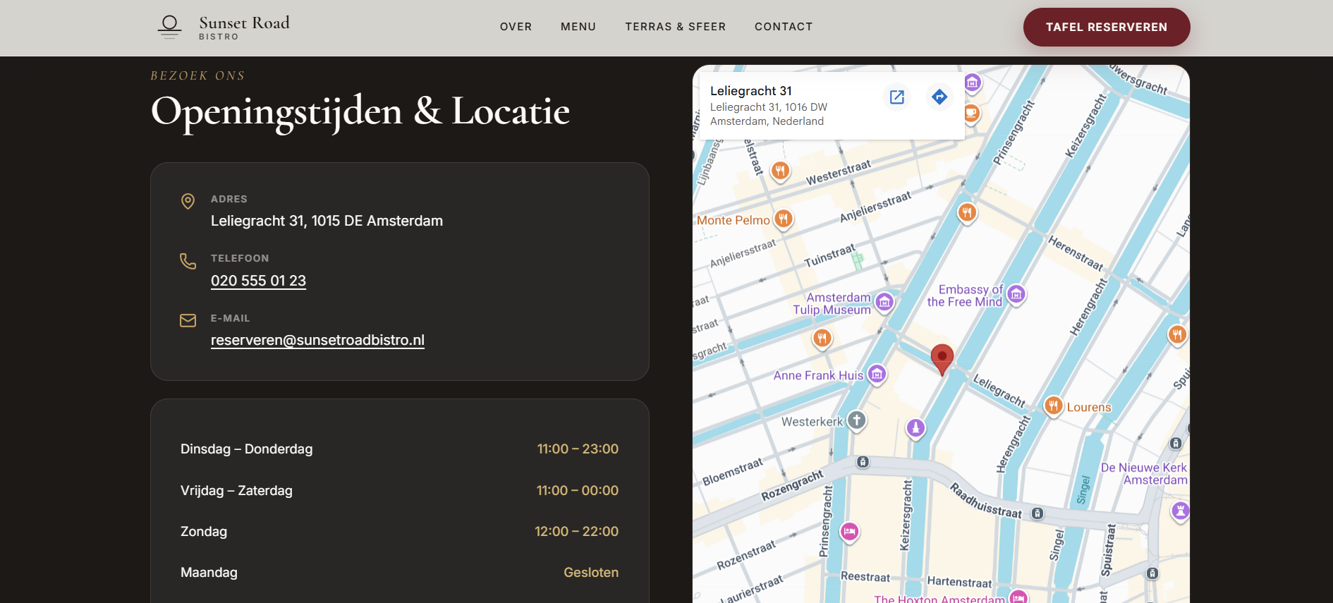Open the Over menu item
The image size is (1333, 603).
[516, 27]
